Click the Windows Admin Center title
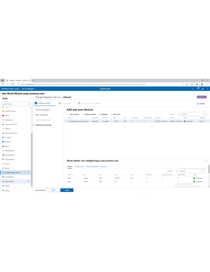Screen dimensions: 210x272 click(x=10, y=88)
